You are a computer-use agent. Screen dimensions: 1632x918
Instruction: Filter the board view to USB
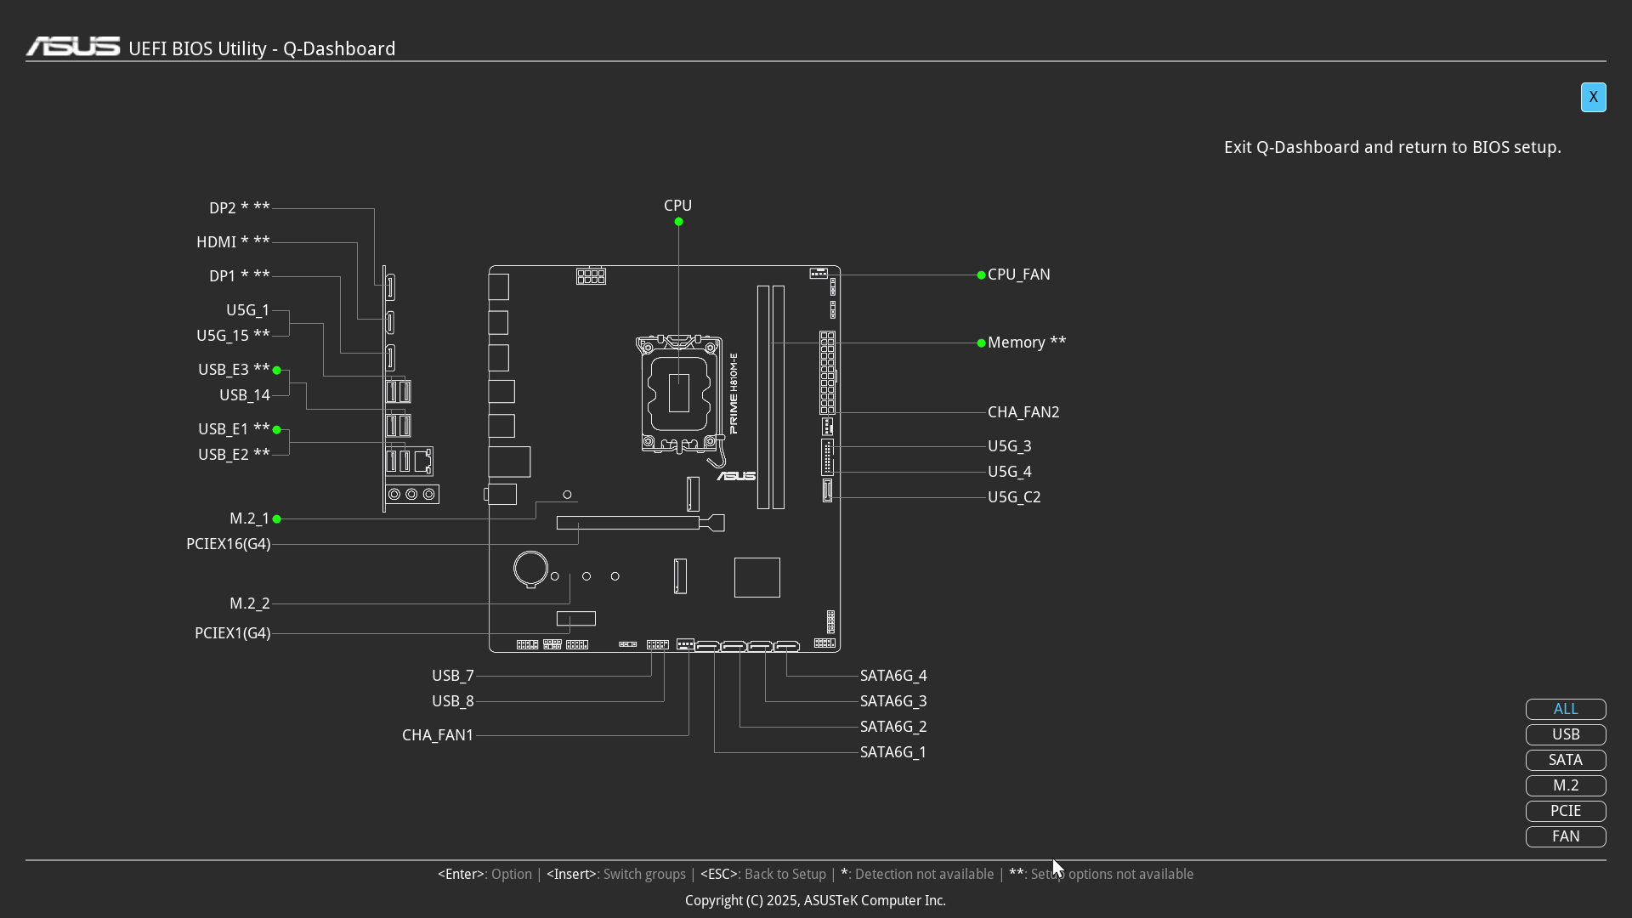1566,734
